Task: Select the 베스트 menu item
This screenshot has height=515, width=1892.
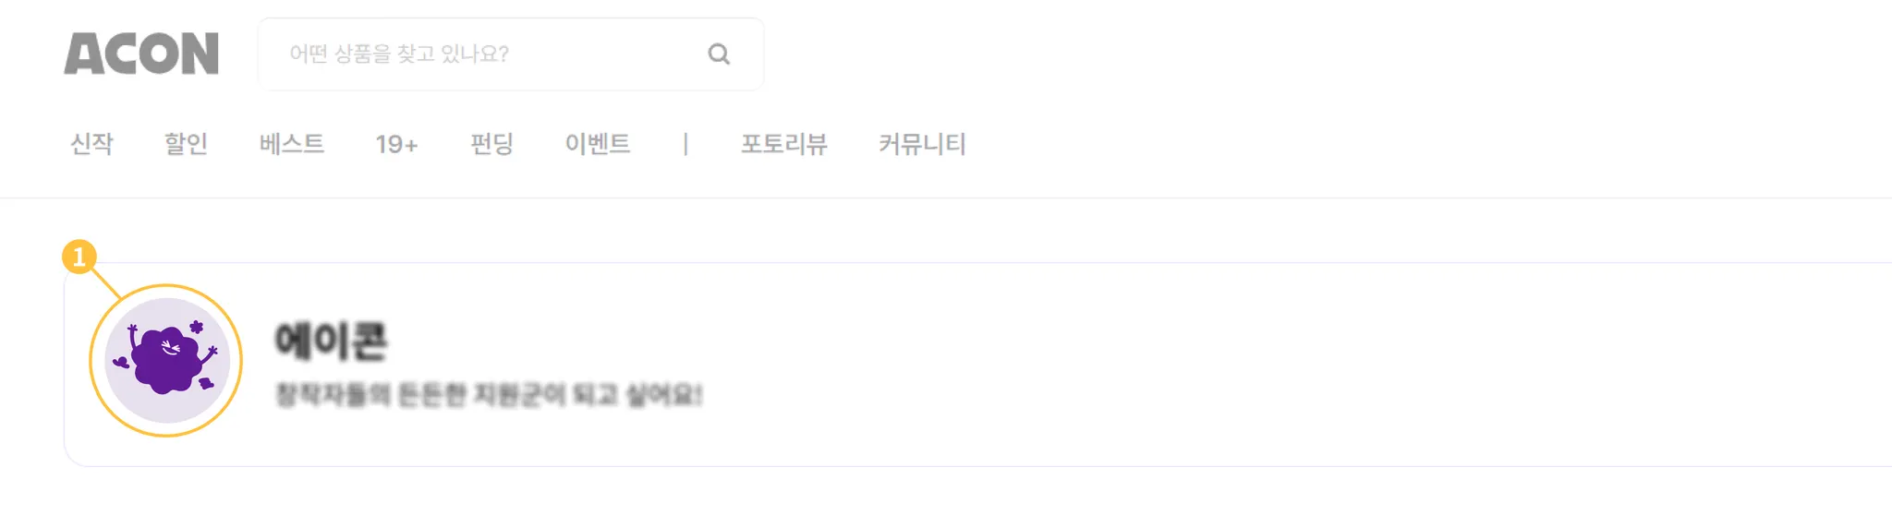Action: click(292, 144)
